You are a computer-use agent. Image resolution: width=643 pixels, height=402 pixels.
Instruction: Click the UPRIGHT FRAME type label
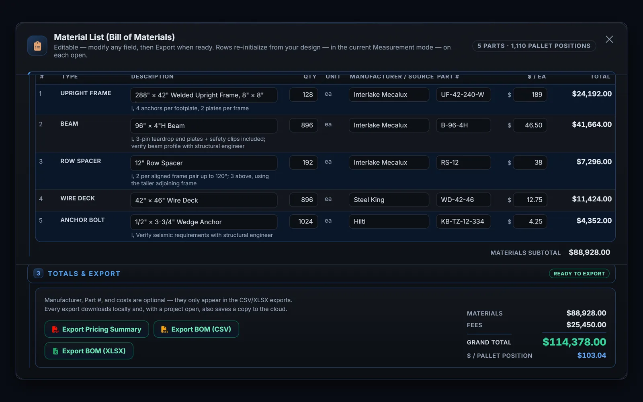[x=86, y=93]
